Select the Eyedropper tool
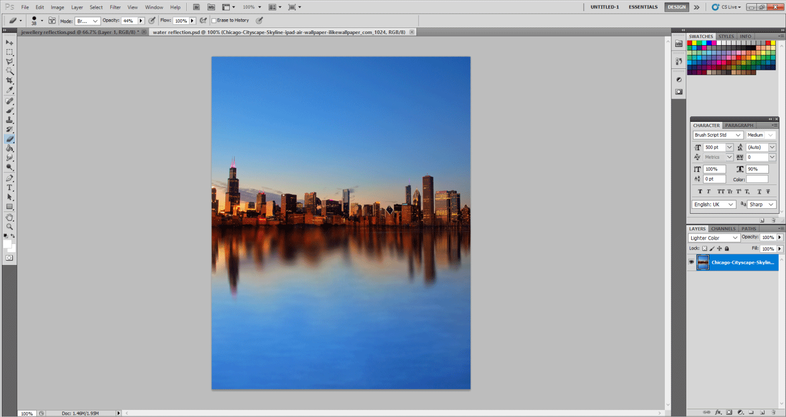 click(9, 90)
